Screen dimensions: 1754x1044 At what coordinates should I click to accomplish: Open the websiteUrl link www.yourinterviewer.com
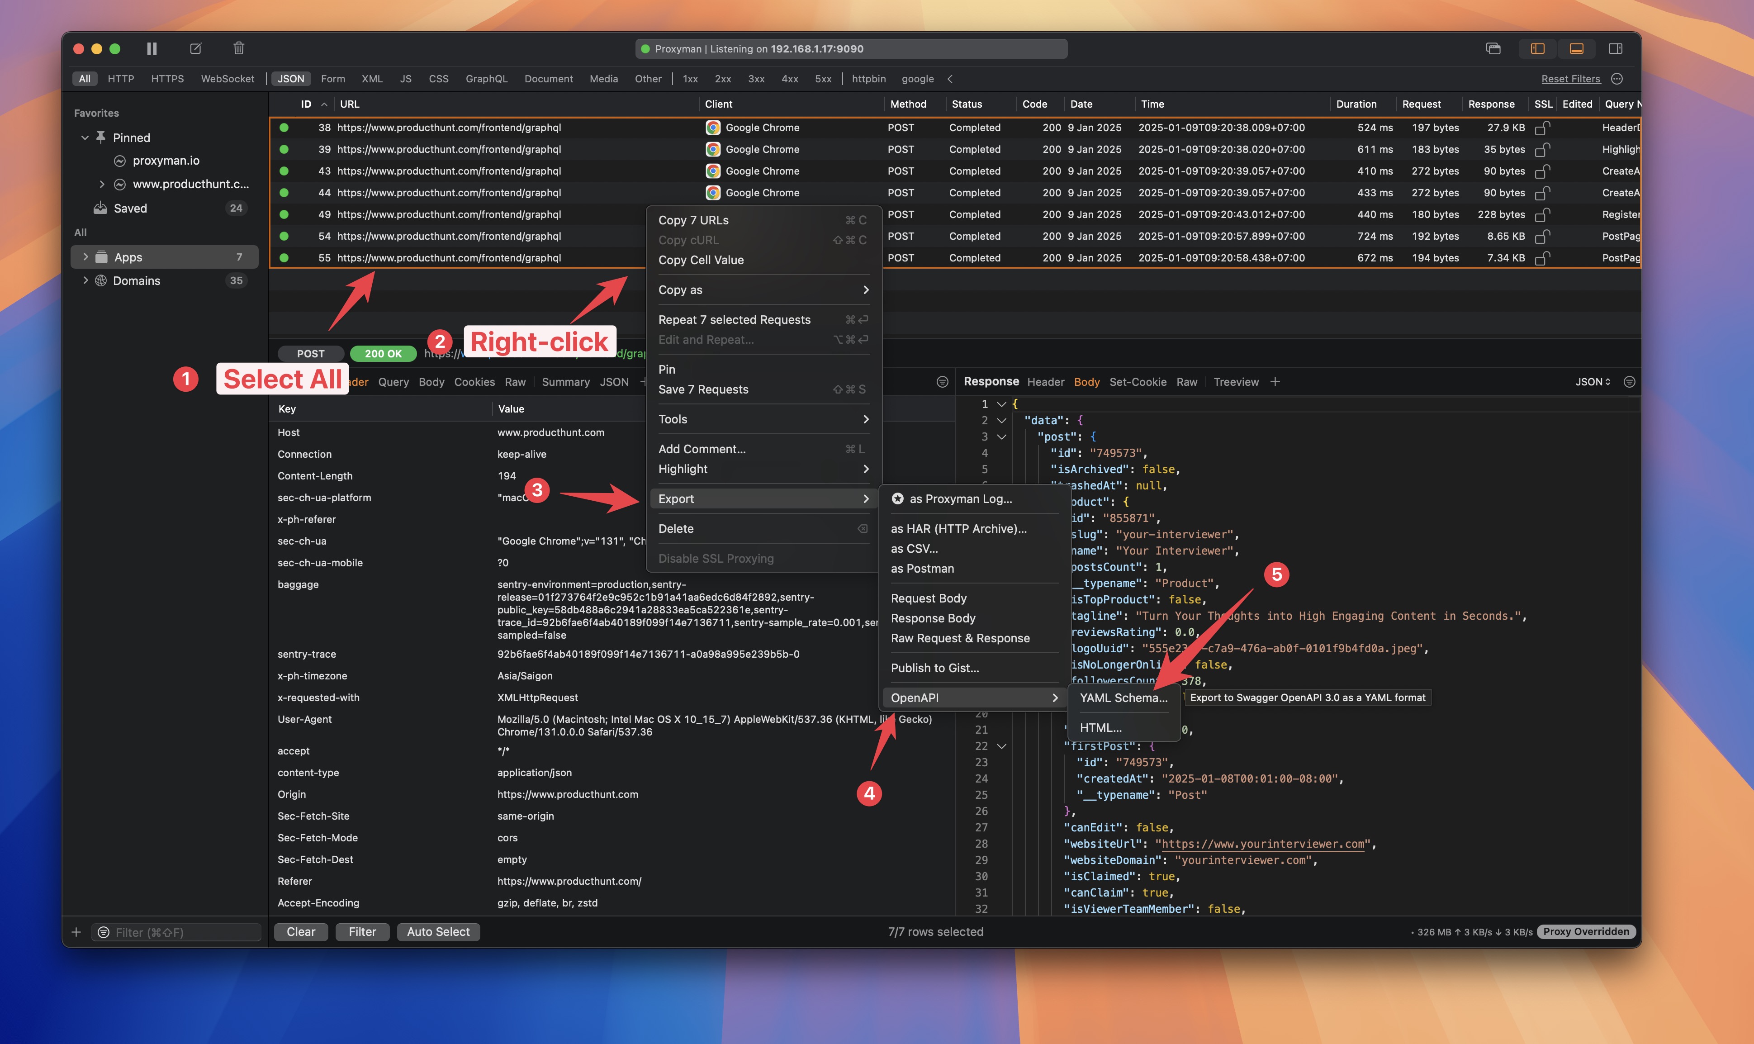(1262, 844)
